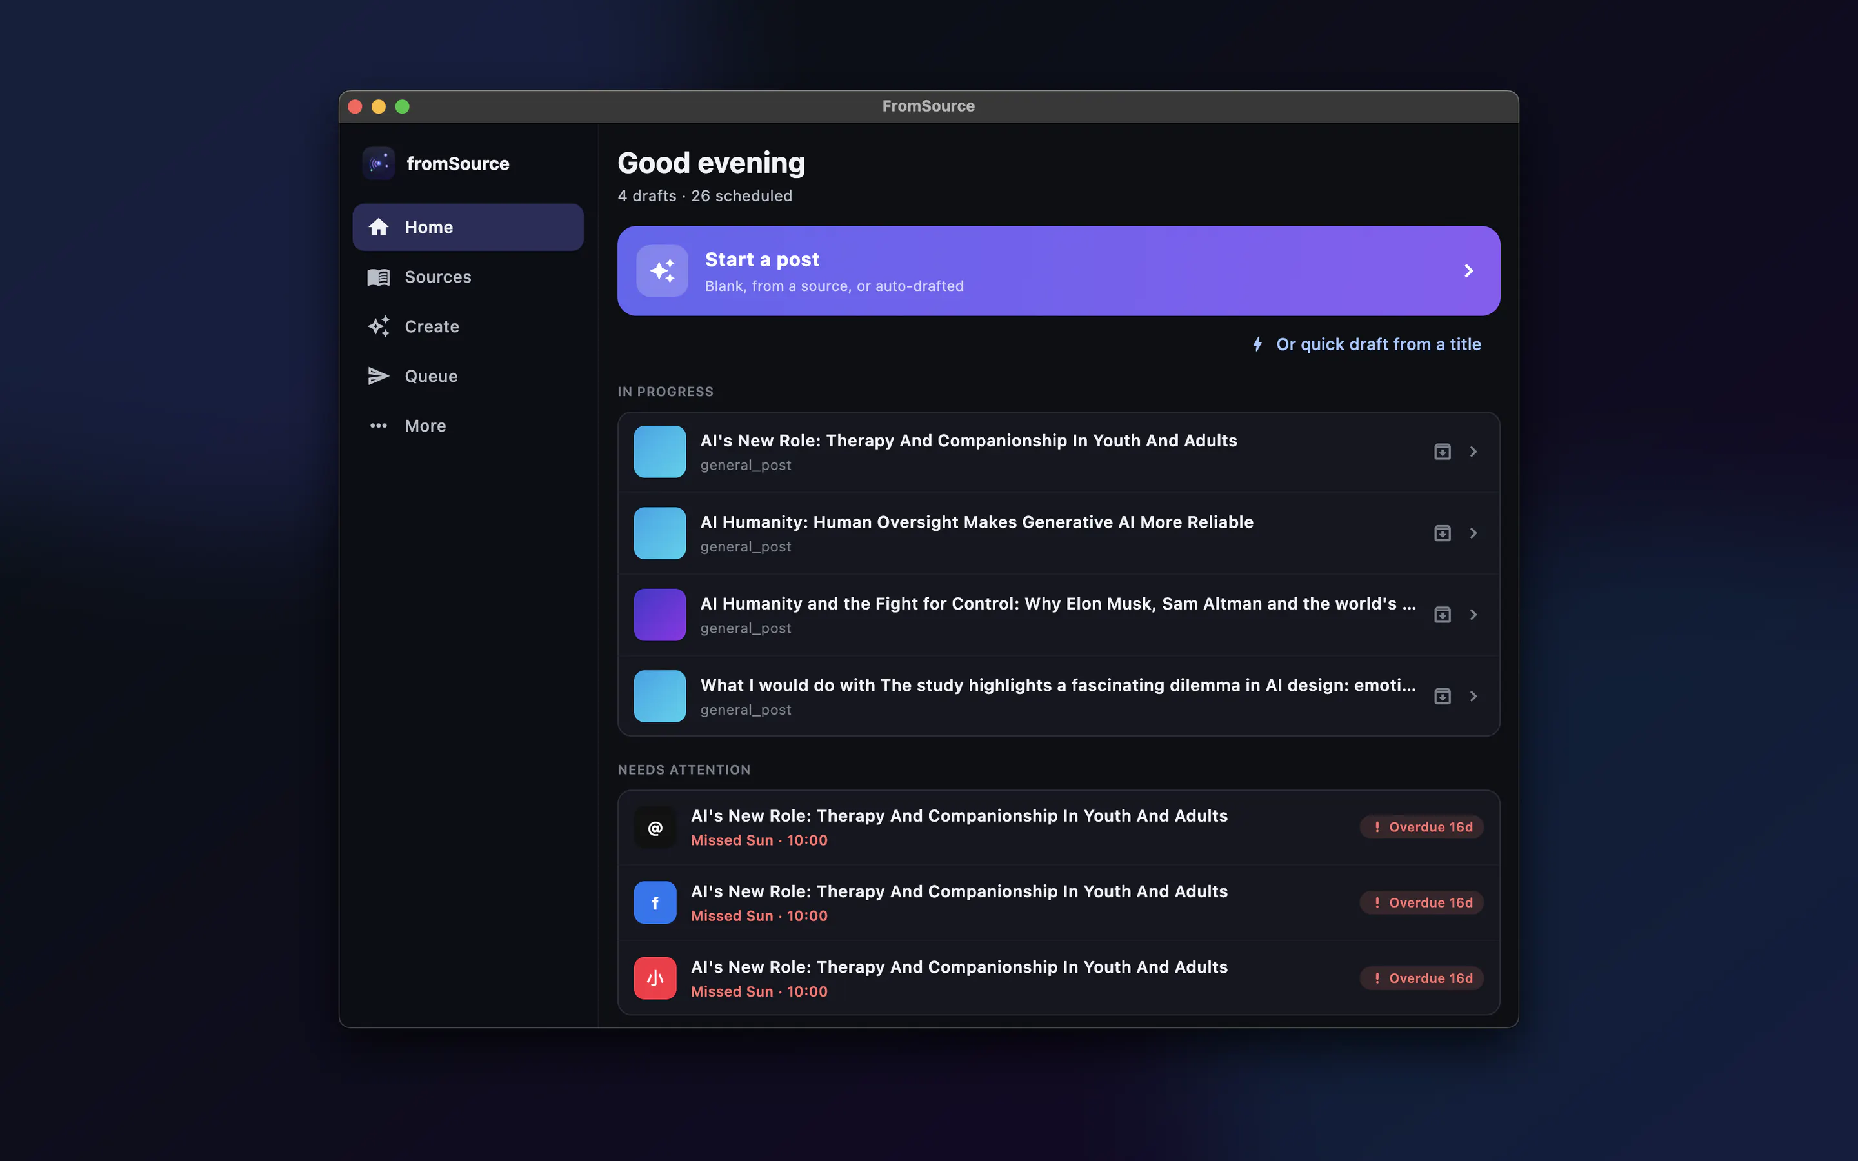Click the More three-dots icon
This screenshot has height=1161, width=1858.
pyautogui.click(x=379, y=426)
